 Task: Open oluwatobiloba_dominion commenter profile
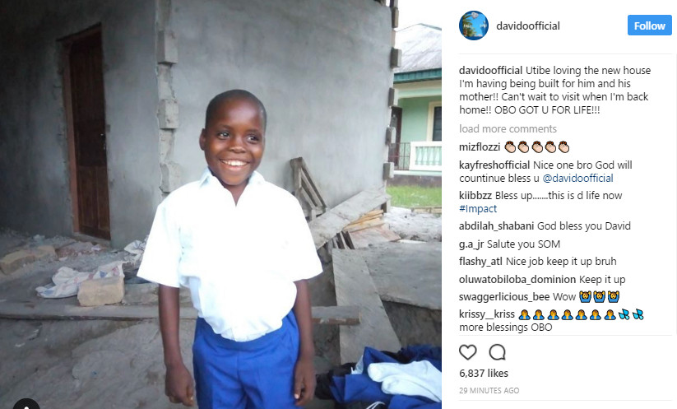[x=517, y=280]
